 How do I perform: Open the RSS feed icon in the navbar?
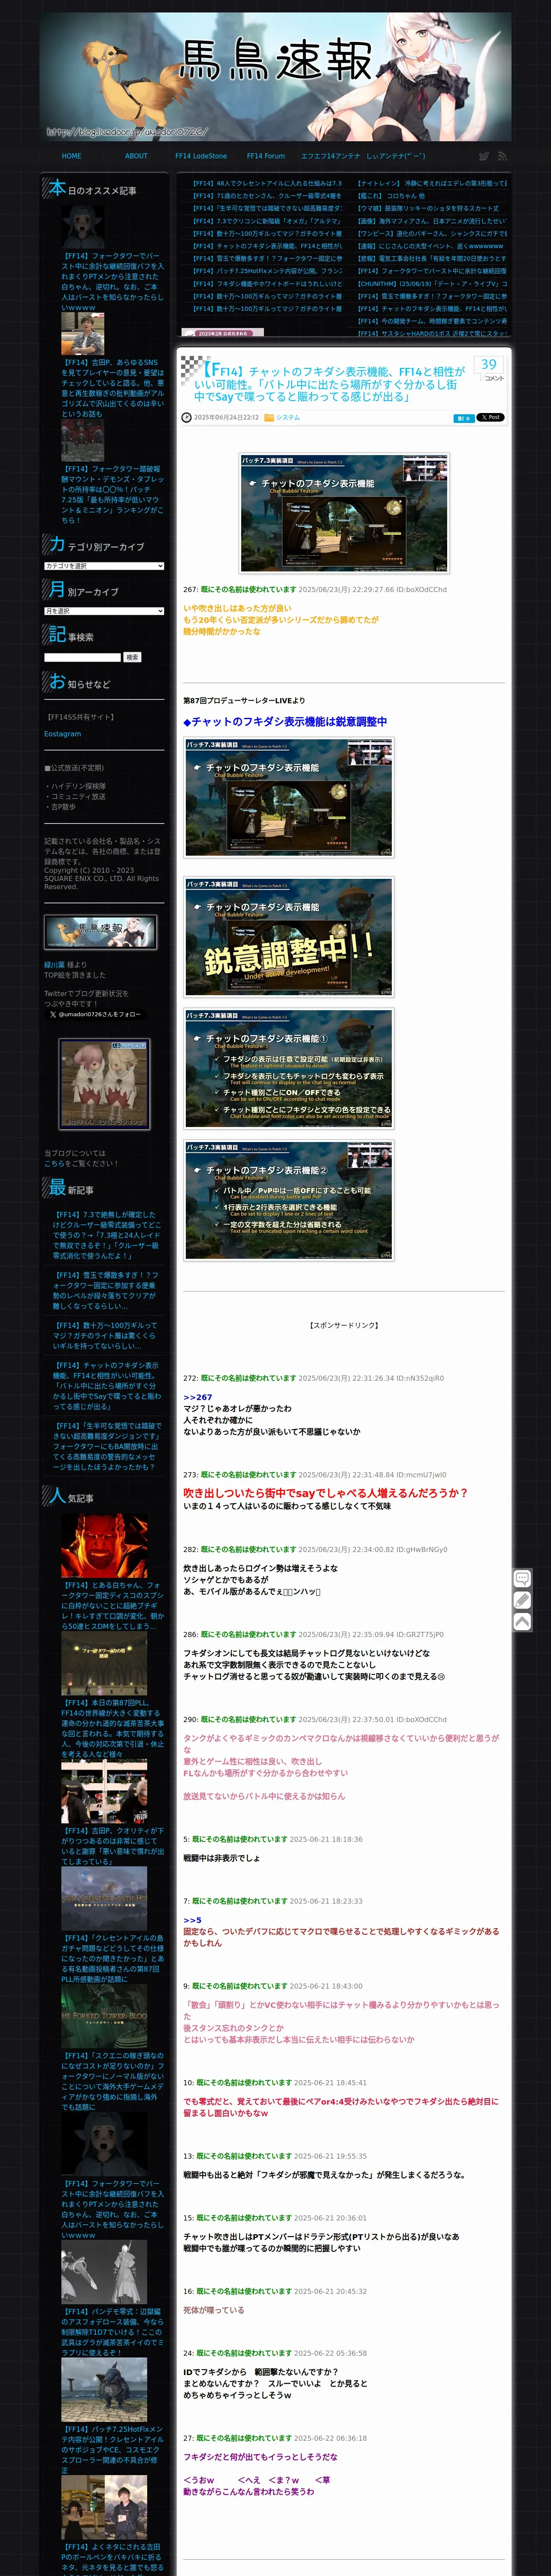pos(502,156)
